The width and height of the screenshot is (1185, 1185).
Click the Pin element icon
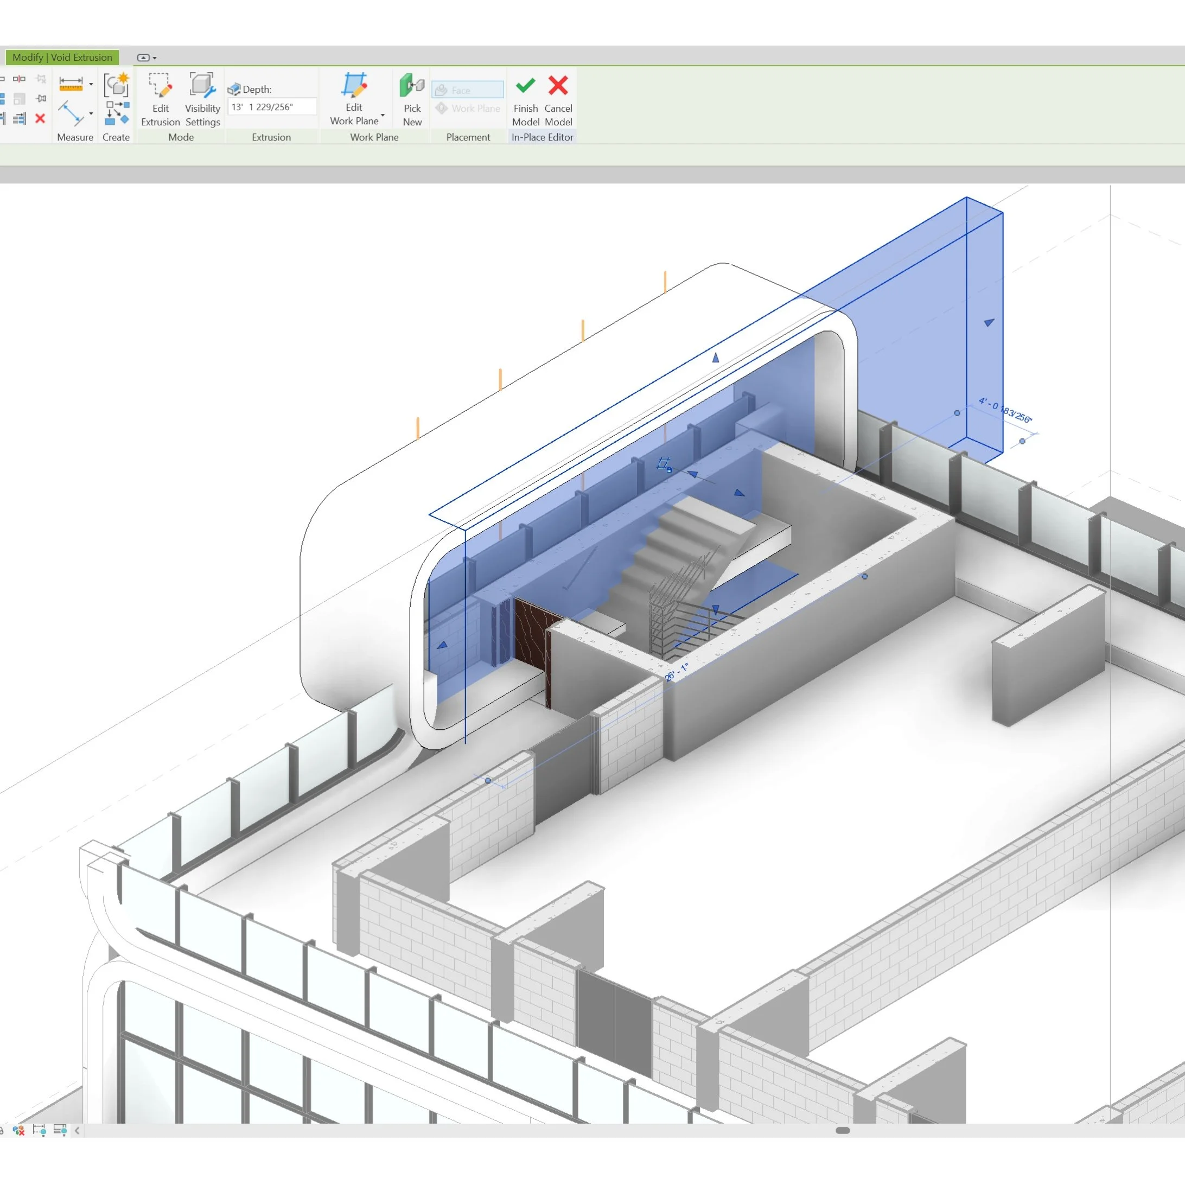click(x=41, y=99)
